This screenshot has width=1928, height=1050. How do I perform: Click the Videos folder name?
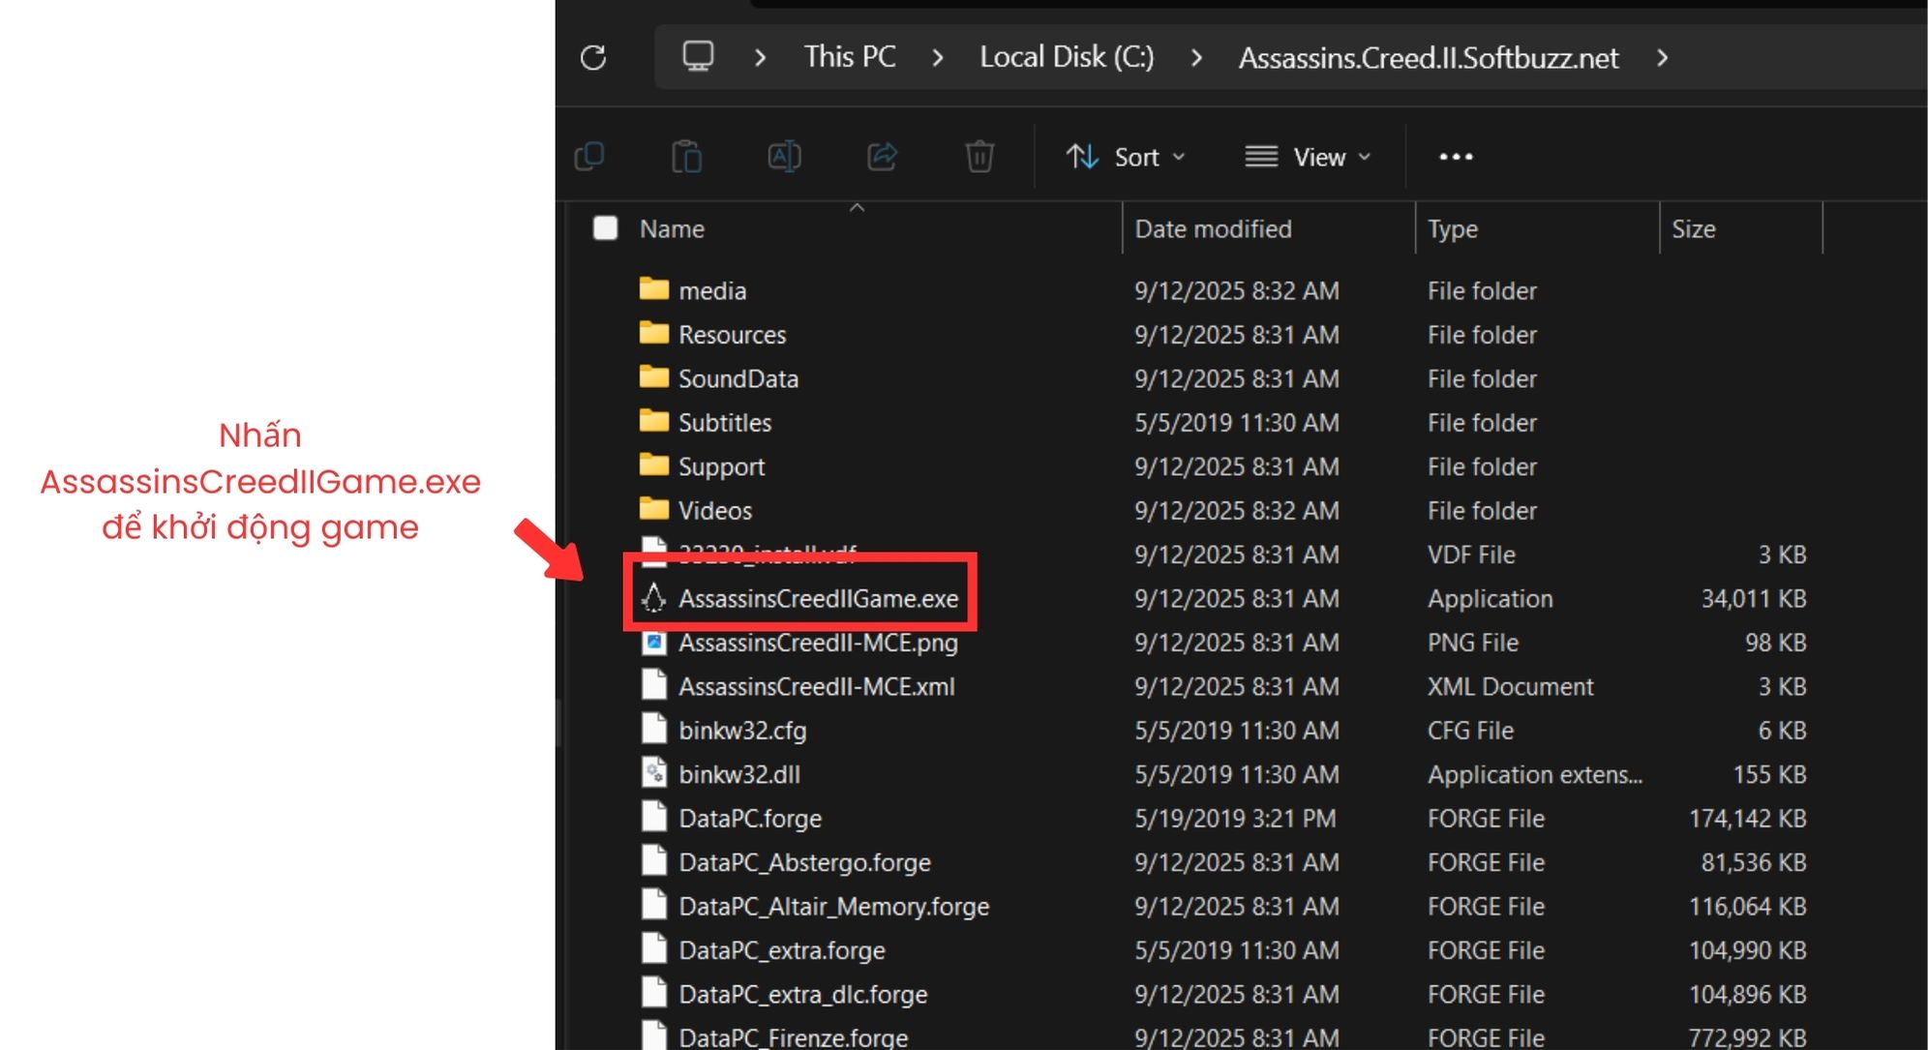715,511
